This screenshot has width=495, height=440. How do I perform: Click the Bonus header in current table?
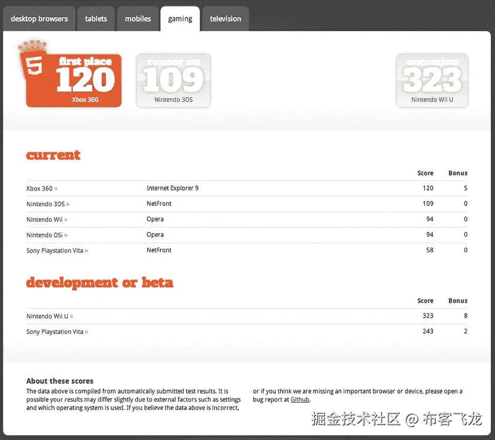pyautogui.click(x=458, y=173)
